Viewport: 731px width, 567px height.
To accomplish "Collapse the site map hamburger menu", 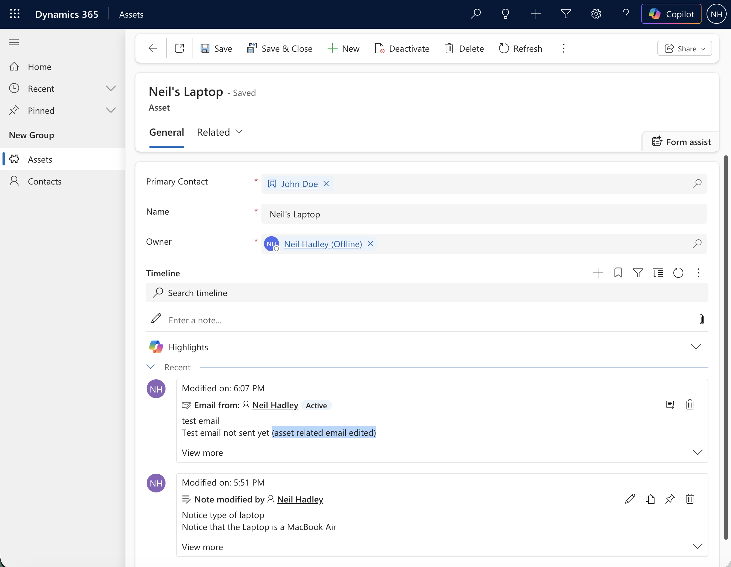I will [x=14, y=42].
